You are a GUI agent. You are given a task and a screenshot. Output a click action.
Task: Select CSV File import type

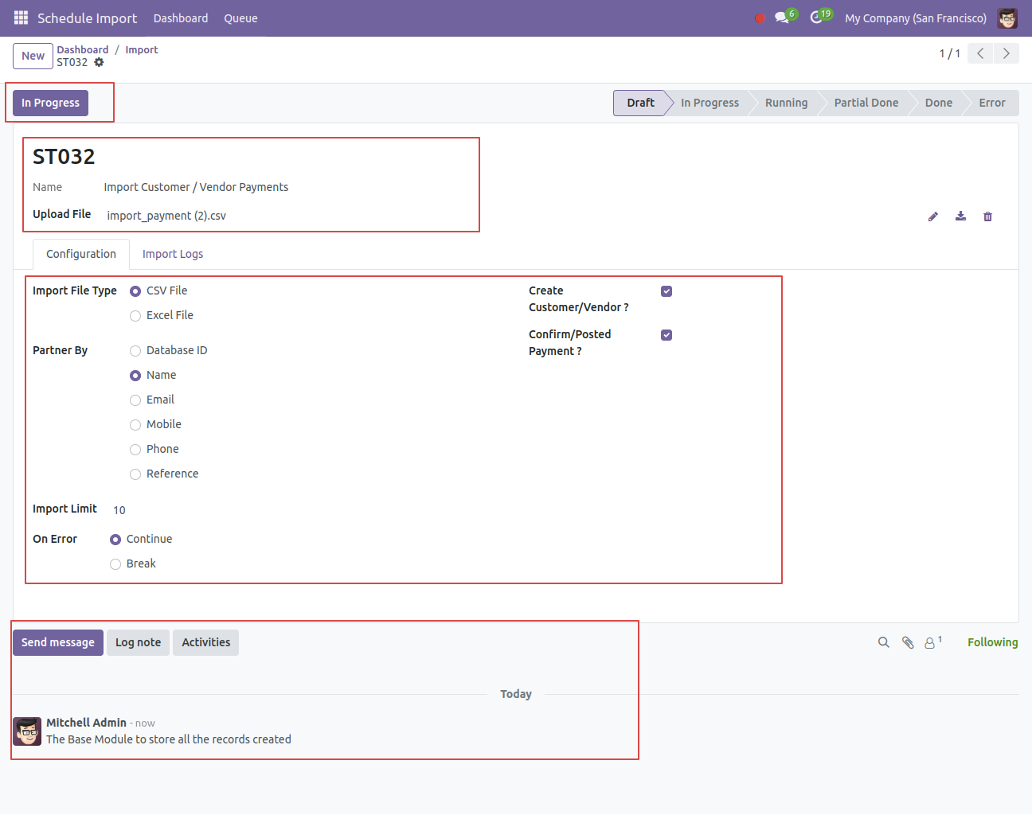click(x=135, y=291)
